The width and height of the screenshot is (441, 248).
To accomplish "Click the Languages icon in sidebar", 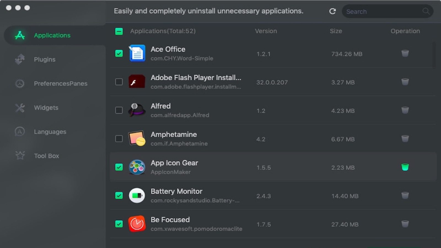I will point(20,132).
